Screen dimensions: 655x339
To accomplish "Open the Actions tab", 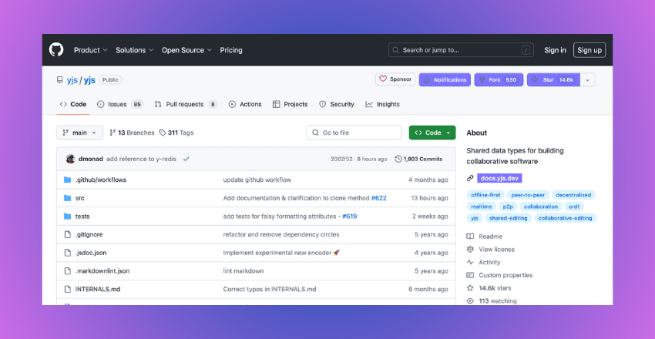I will [245, 104].
